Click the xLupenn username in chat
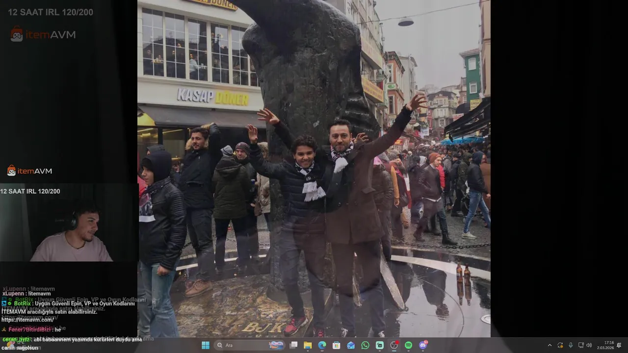The width and height of the screenshot is (628, 353). 14,293
